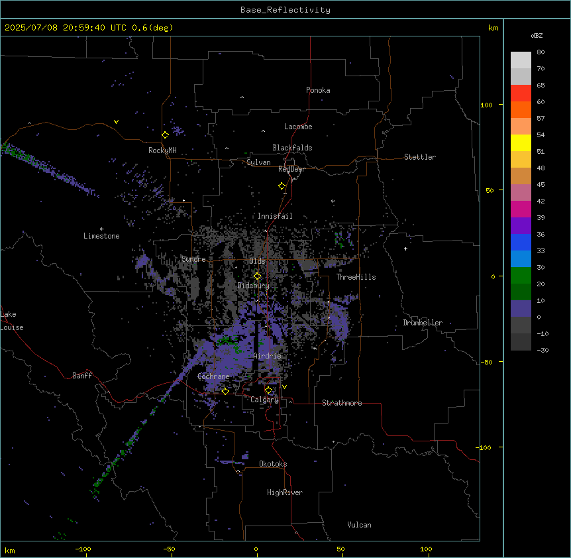Click the -100 tick on right axis

click(484, 447)
